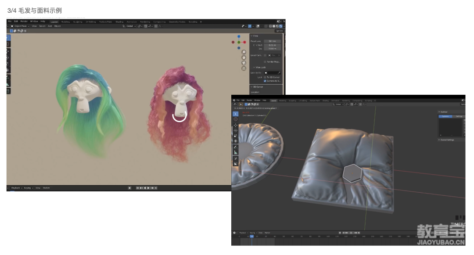Click View in the hair window 3D viewport header
This screenshot has height=255, width=474.
pyautogui.click(x=34, y=26)
